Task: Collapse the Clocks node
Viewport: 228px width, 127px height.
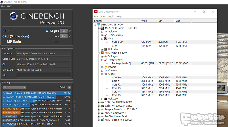Action: pos(102,74)
